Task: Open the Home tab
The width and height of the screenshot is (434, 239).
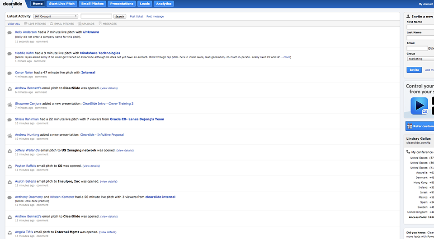Action: point(38,4)
